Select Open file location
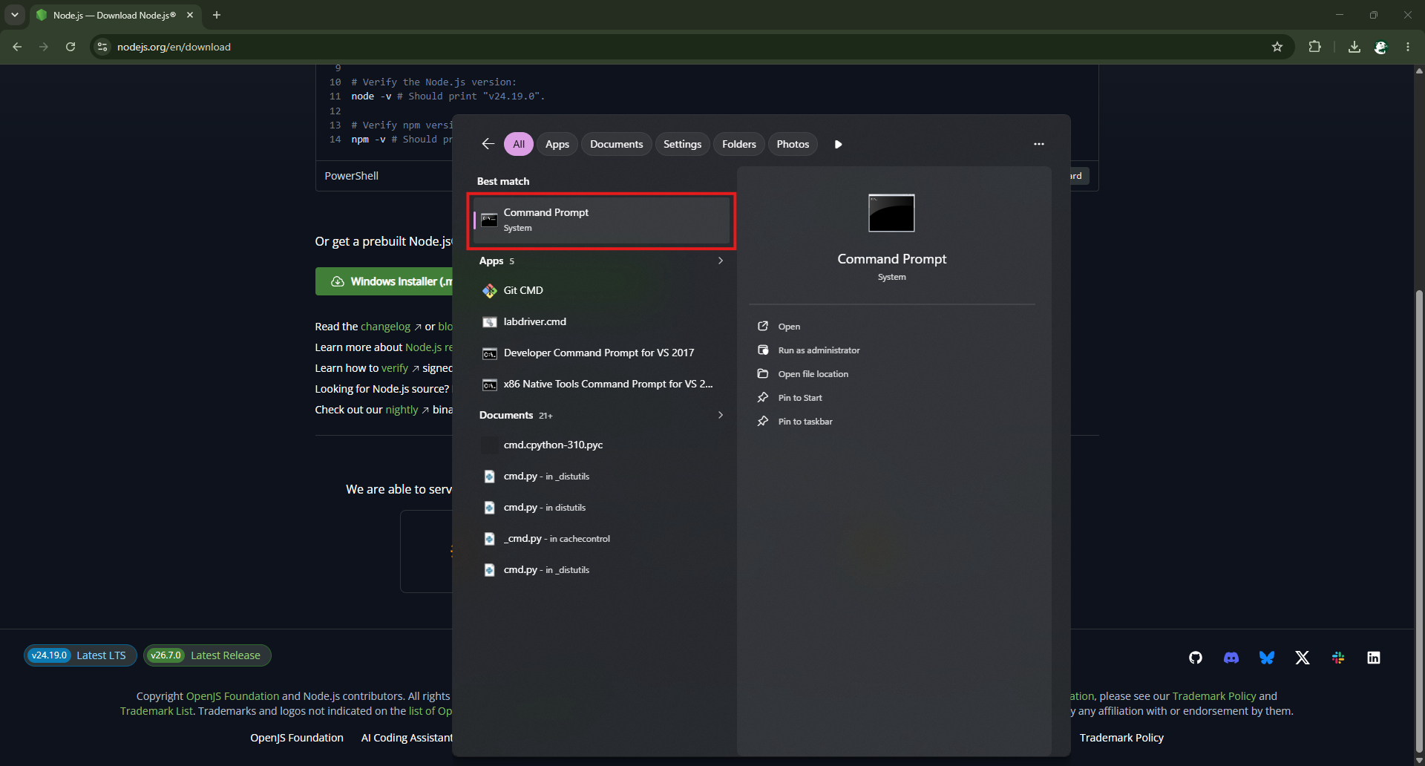Screen dimensions: 1425x766 click(x=813, y=374)
